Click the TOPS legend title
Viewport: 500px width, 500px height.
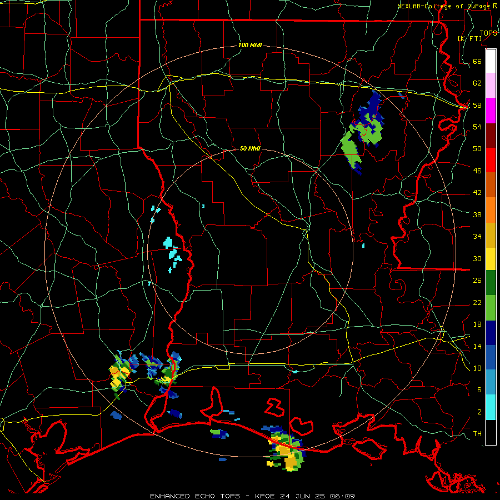point(488,33)
